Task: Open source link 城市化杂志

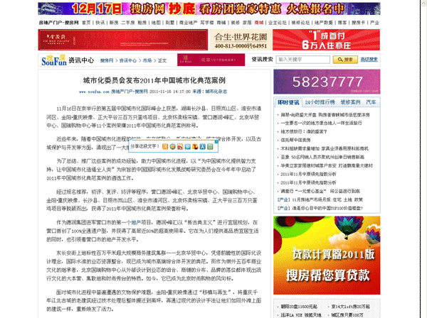Action: coord(216,92)
